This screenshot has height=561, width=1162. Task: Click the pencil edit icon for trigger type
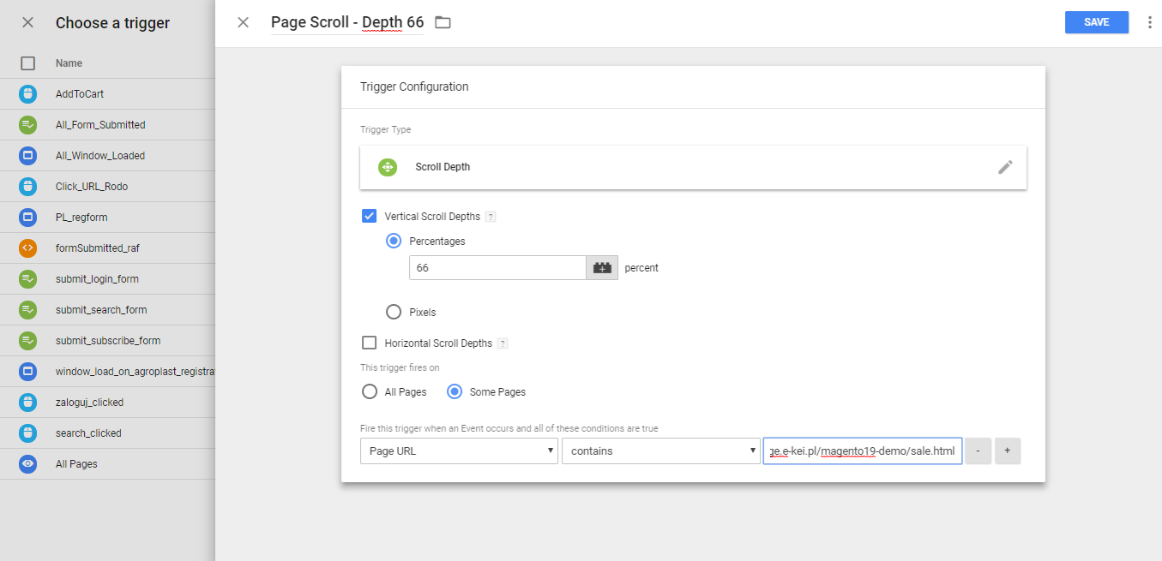(x=1005, y=167)
